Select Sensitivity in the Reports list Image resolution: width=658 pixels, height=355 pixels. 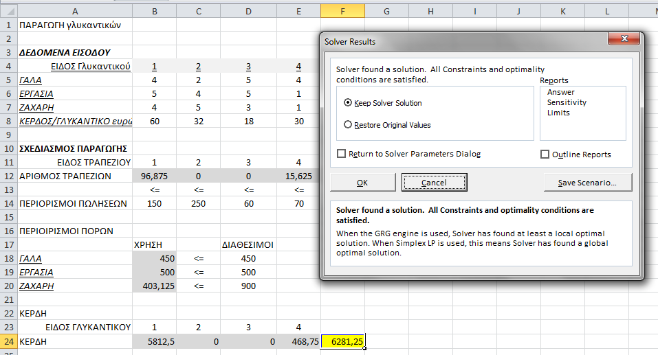click(567, 102)
